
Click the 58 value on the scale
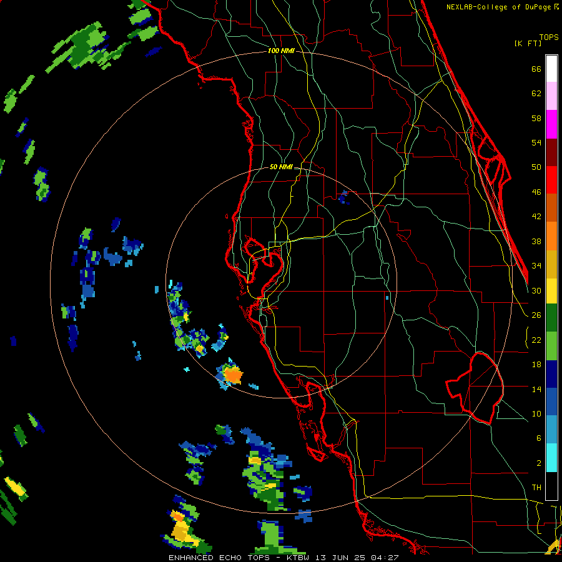[x=536, y=118]
